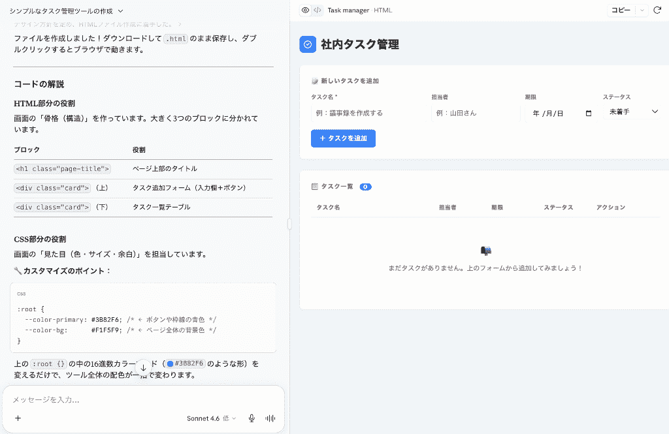Viewport: 669px width, 434px height.
Task: Click the .html inline code text
Action: [176, 39]
